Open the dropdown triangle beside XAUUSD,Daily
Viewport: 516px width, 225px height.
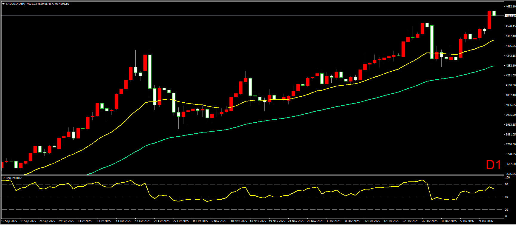3,4
